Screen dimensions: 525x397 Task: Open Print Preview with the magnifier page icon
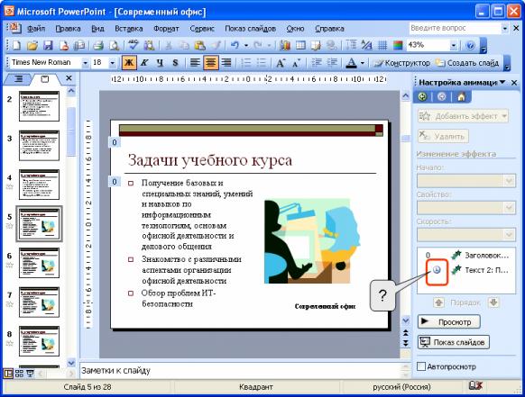click(x=115, y=45)
